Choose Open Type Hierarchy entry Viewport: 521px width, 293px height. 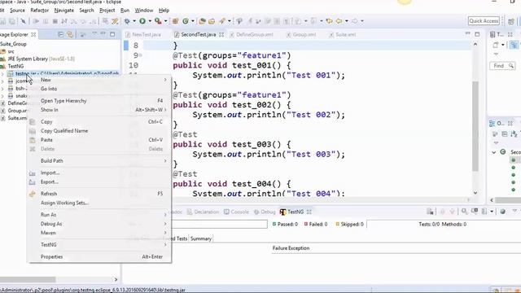tap(99, 101)
